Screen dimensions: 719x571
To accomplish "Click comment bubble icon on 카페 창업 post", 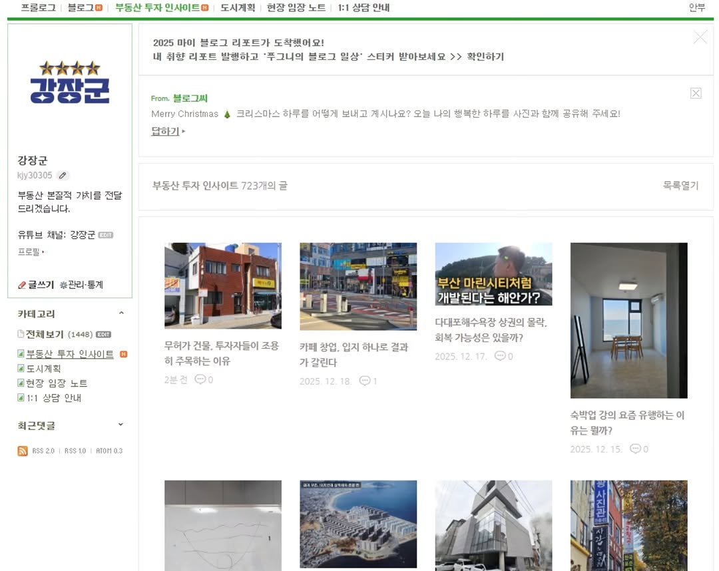I will (x=364, y=381).
